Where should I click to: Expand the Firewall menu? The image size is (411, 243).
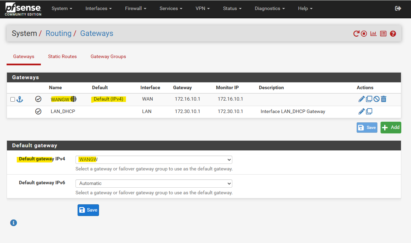[135, 8]
